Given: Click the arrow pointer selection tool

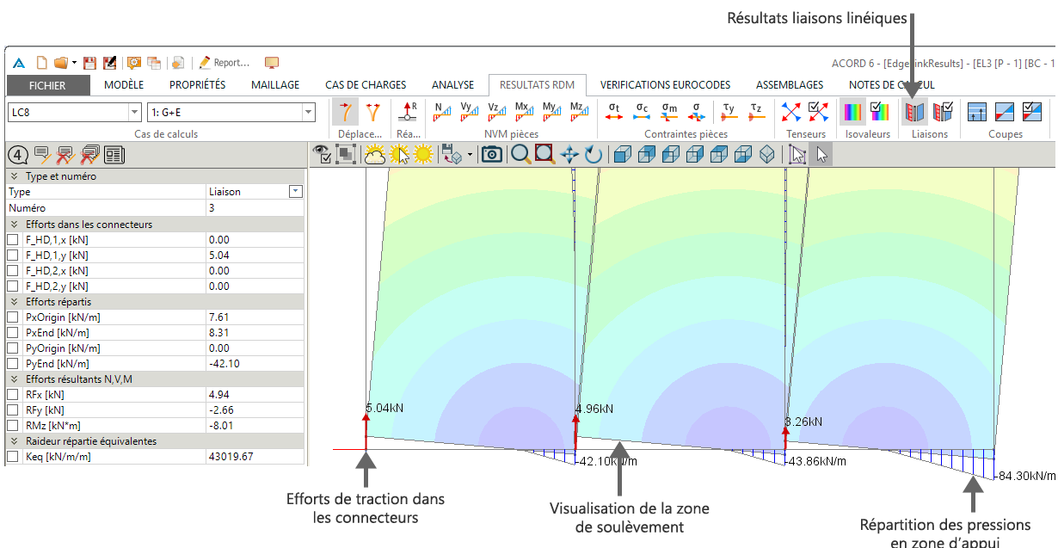Looking at the screenshot, I should (822, 154).
